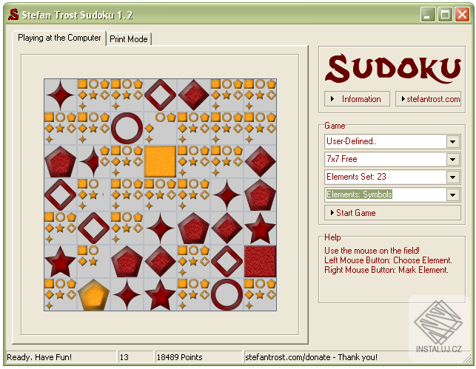Select the hollow diamond in row 6, column 6
The height and width of the screenshot is (369, 476).
(x=227, y=262)
